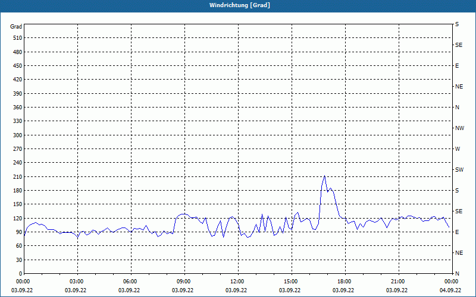
Task: Select the SE compass label on the 480 gridline
Action: (459, 45)
